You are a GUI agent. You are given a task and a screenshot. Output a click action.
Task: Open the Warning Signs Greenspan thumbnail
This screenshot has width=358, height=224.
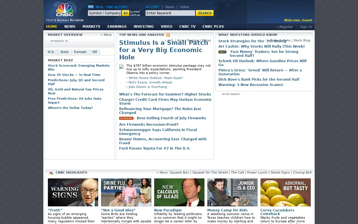(x=73, y=192)
